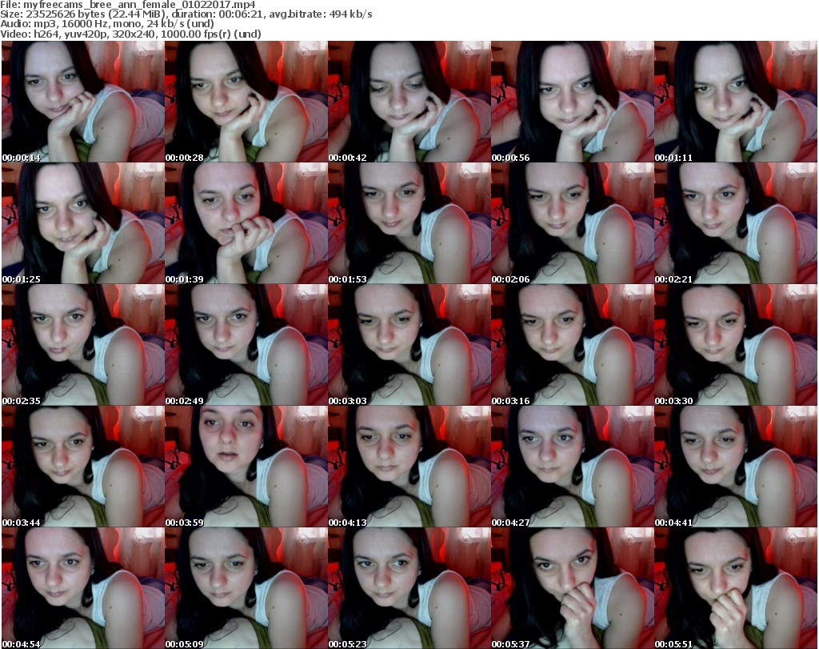Select the thumbnail frame stamped 00:03:03
The width and height of the screenshot is (819, 649).
pyautogui.click(x=409, y=345)
